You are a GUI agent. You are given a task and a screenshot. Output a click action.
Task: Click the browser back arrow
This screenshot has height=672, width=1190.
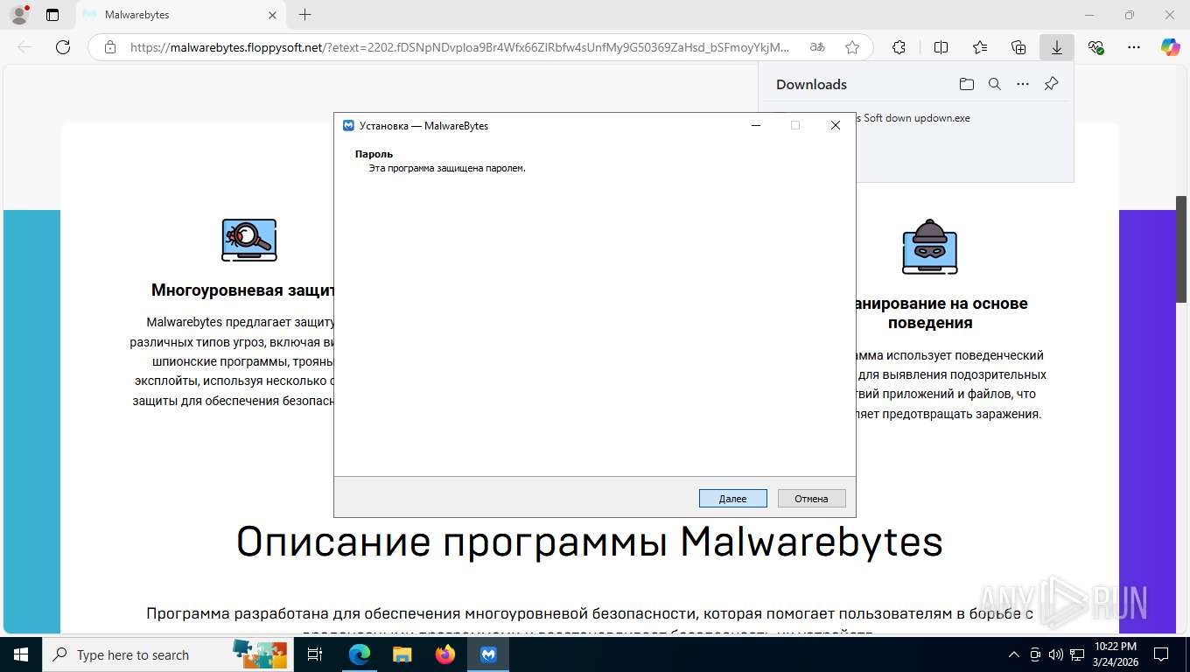tap(24, 47)
